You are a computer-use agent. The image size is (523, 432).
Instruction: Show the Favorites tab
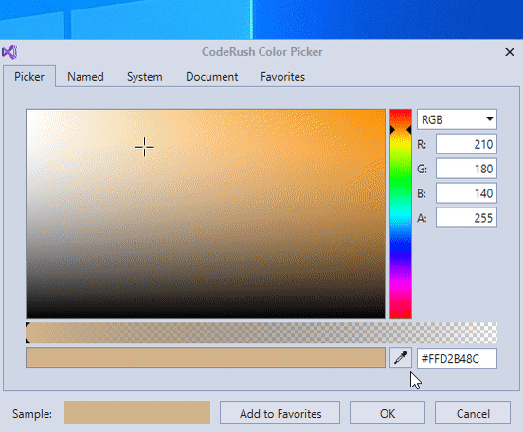coord(282,77)
